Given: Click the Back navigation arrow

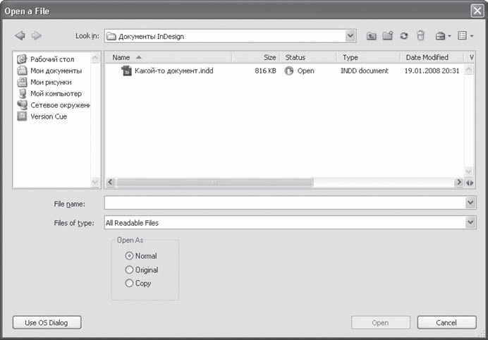Looking at the screenshot, I should (x=20, y=35).
